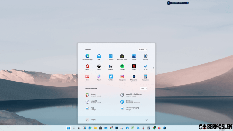
Task: Click the taskbar Start button
Action: click(x=68, y=128)
